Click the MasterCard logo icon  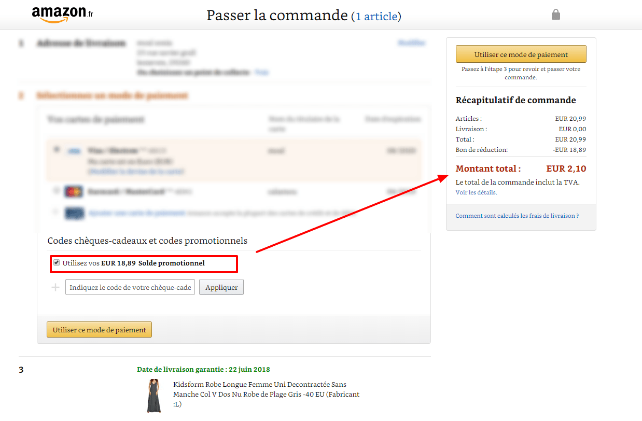pos(74,192)
